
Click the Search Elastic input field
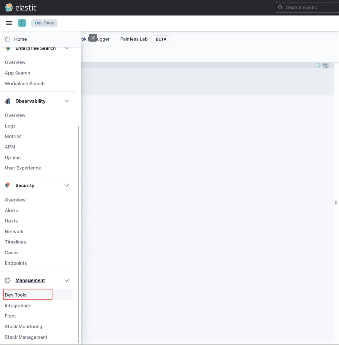click(308, 7)
